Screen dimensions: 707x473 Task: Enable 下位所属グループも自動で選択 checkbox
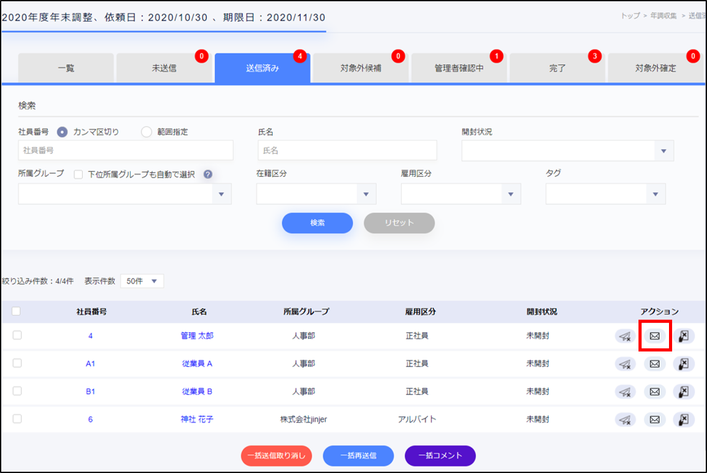78,174
